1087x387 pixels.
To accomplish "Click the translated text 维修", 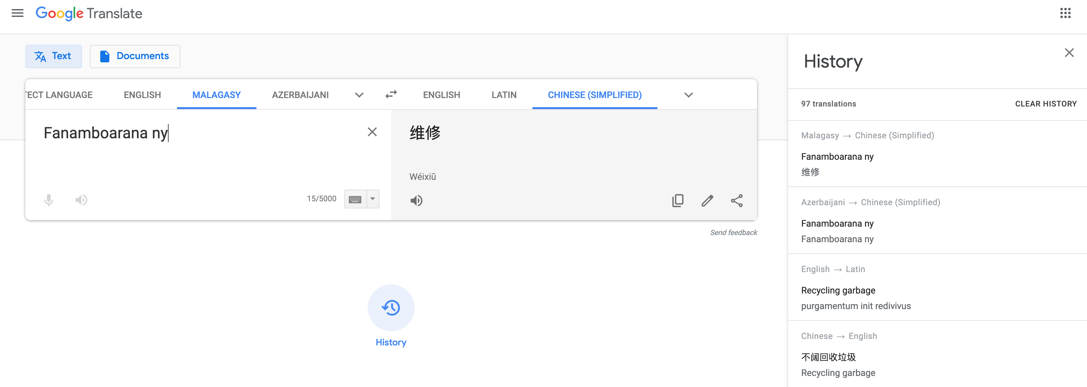I will tap(425, 133).
